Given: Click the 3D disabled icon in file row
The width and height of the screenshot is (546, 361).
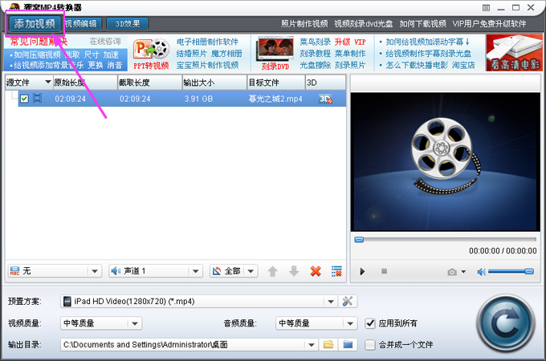Looking at the screenshot, I should [325, 99].
